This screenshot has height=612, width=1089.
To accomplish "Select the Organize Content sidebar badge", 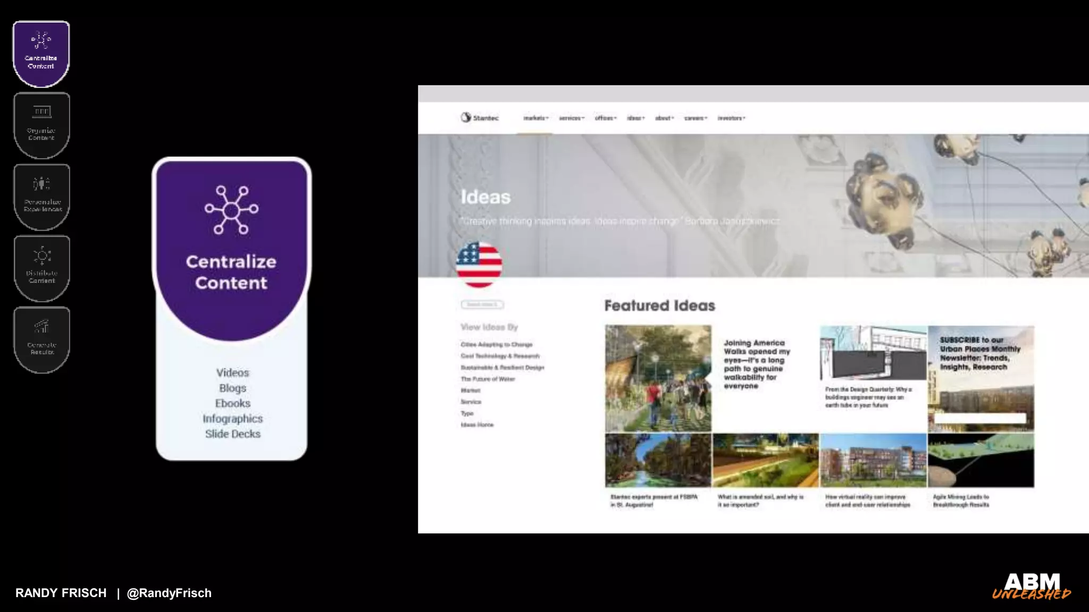I will [x=41, y=125].
